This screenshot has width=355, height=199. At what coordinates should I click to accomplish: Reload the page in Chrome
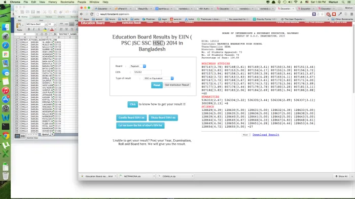pos(92,14)
